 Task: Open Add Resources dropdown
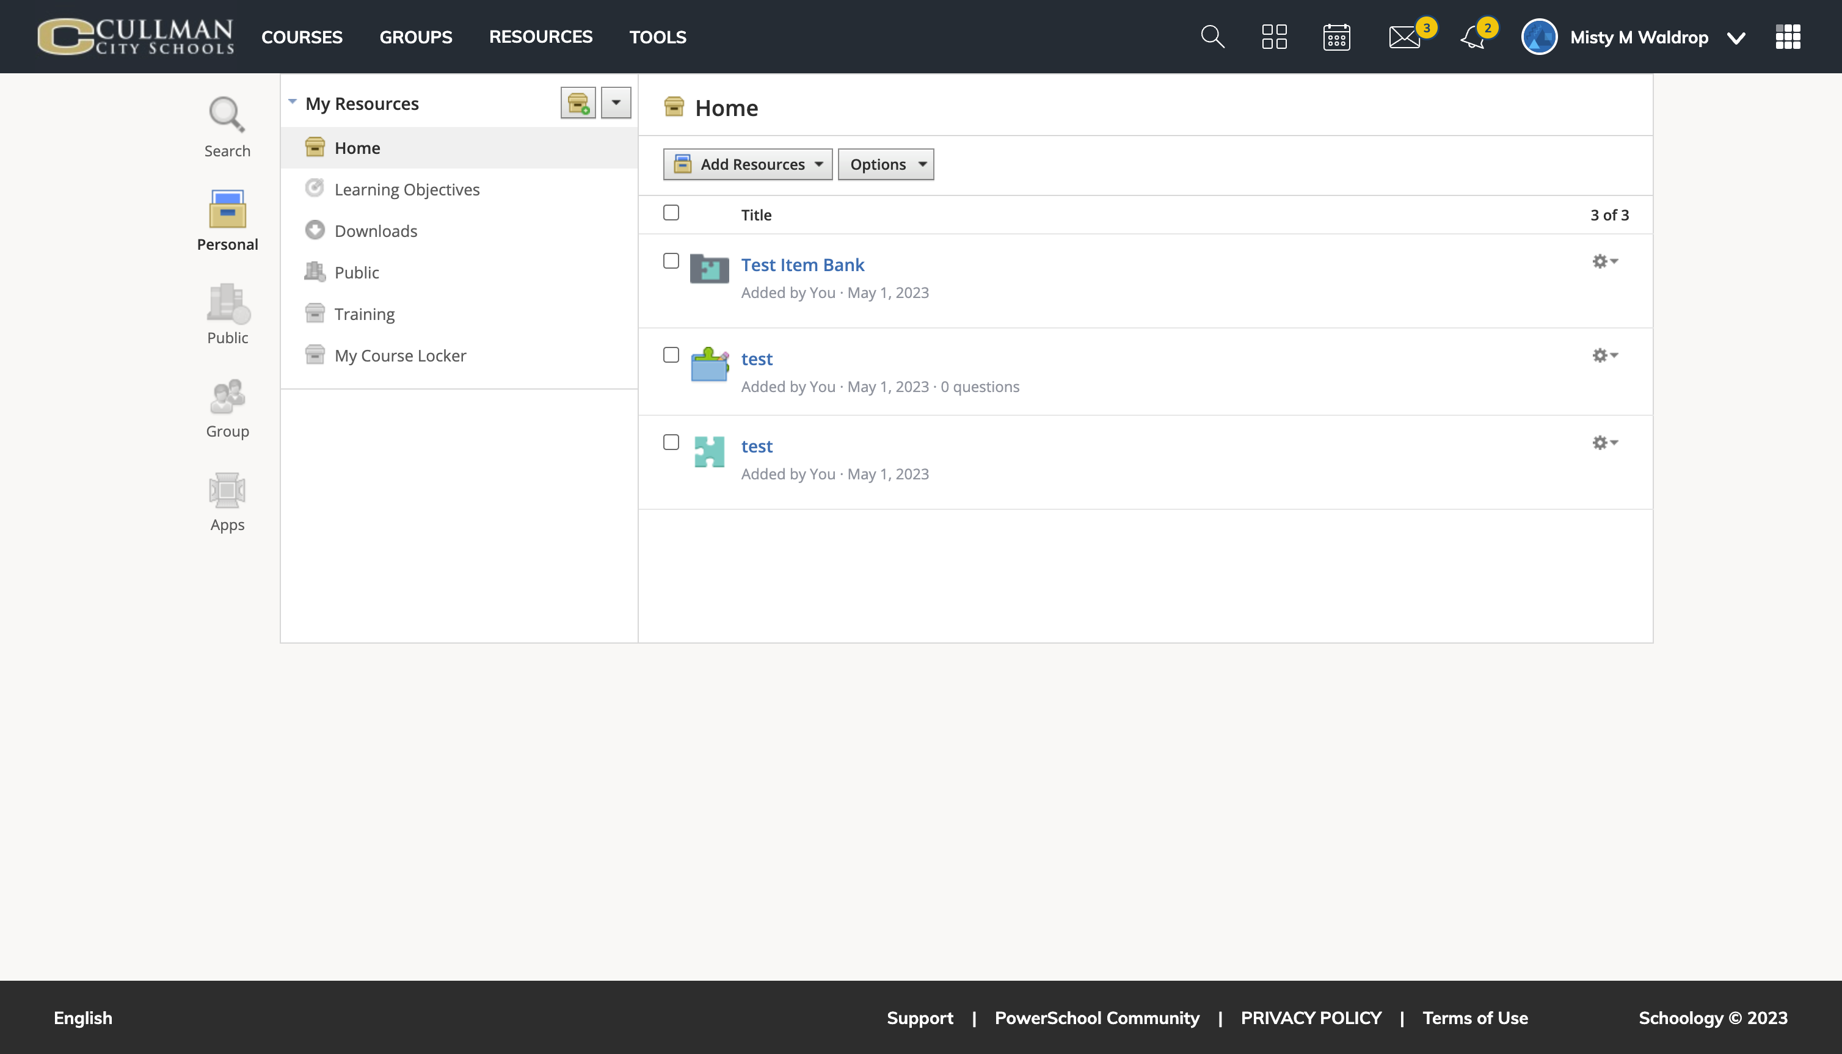click(748, 164)
